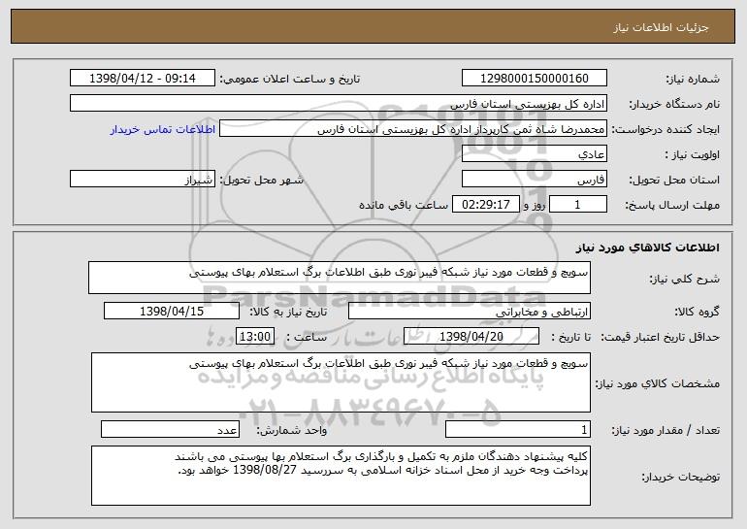Click the need date field 1398/04/15
747x529 pixels.
(172, 312)
